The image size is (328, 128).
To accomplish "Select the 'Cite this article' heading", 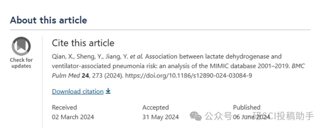I will [x=83, y=43].
